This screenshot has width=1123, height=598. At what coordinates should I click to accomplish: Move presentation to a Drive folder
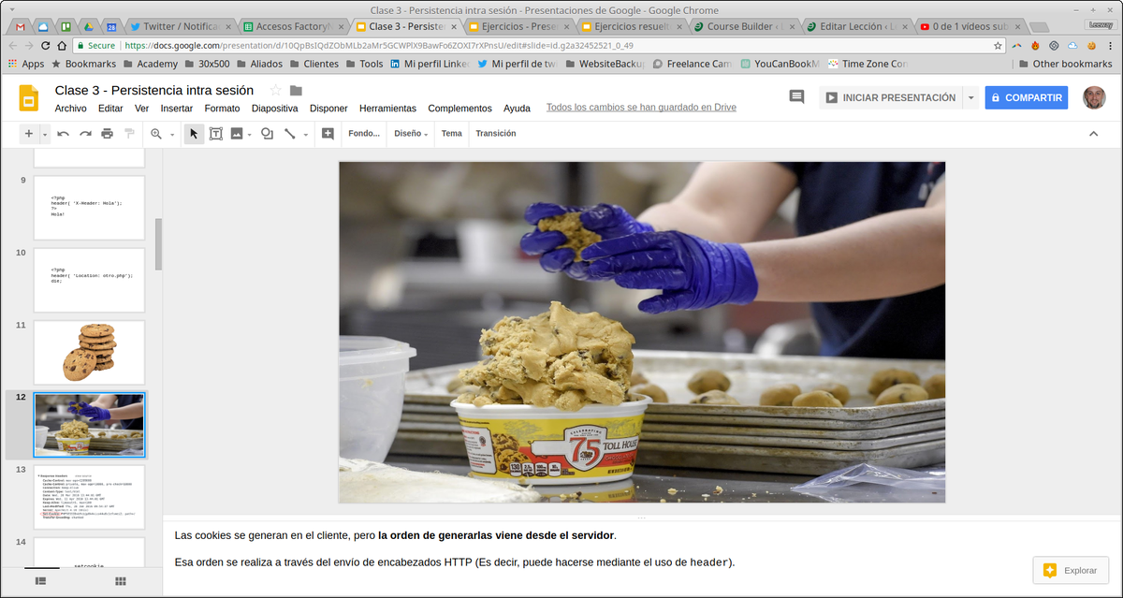(296, 91)
